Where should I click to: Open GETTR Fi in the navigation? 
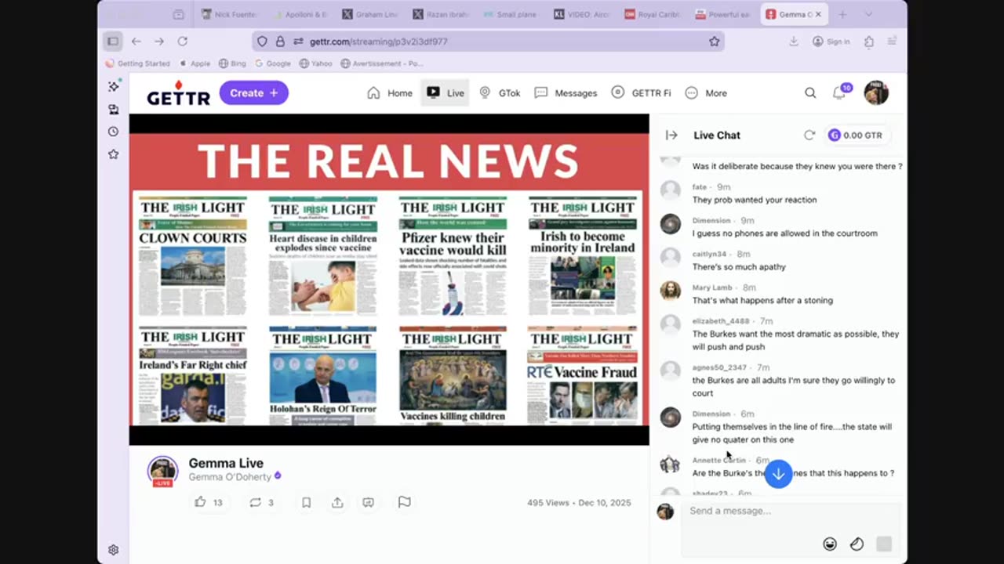click(x=641, y=92)
